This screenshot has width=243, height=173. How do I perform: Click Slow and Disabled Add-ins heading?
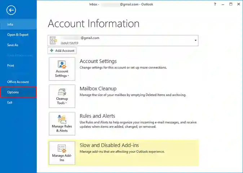(x=109, y=145)
